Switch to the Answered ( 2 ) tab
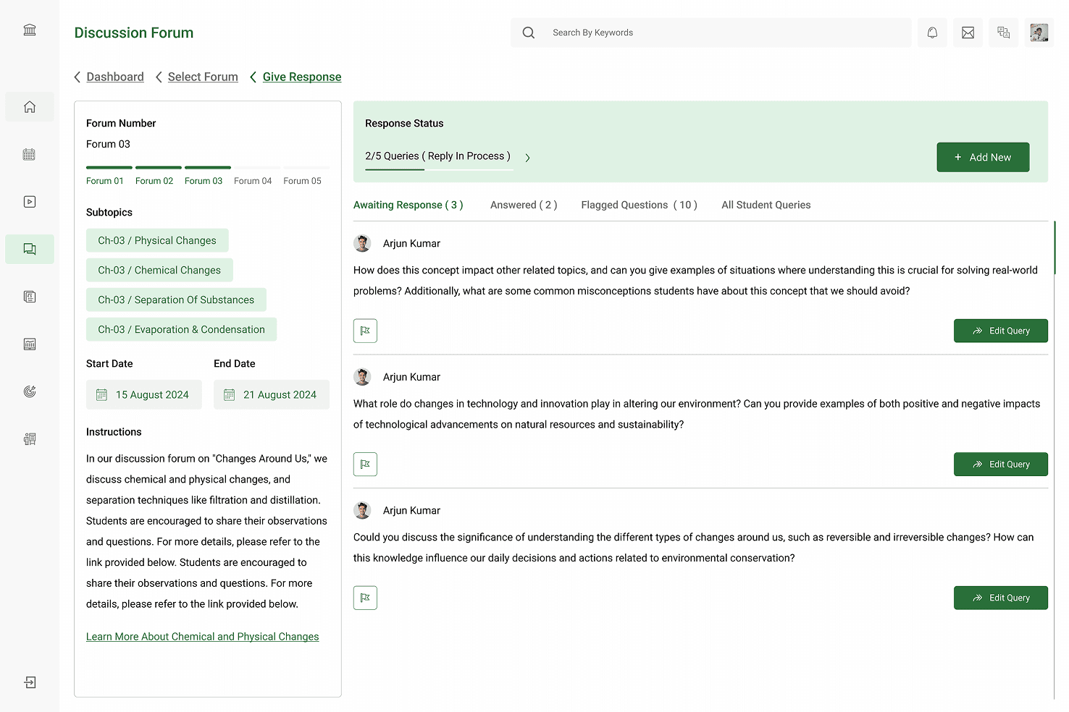 point(524,205)
